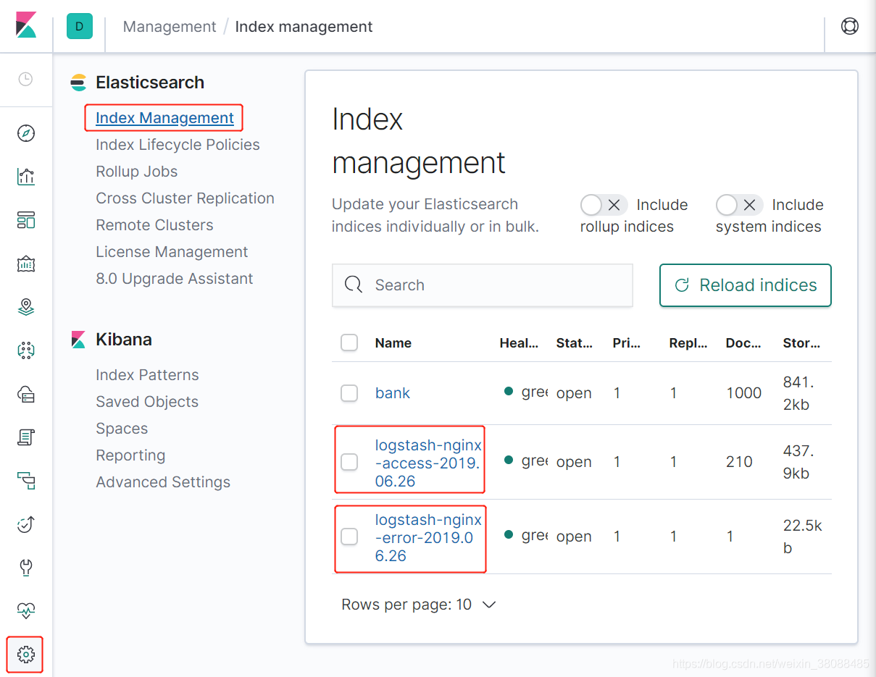The image size is (876, 677).
Task: Toggle Include system indices switch
Action: [x=740, y=205]
